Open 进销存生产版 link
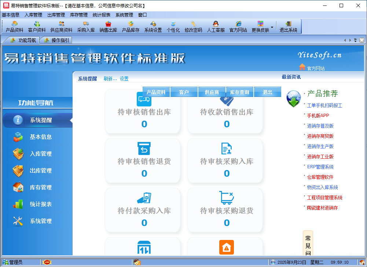Screen dimensions: 367x267 pos(320,146)
